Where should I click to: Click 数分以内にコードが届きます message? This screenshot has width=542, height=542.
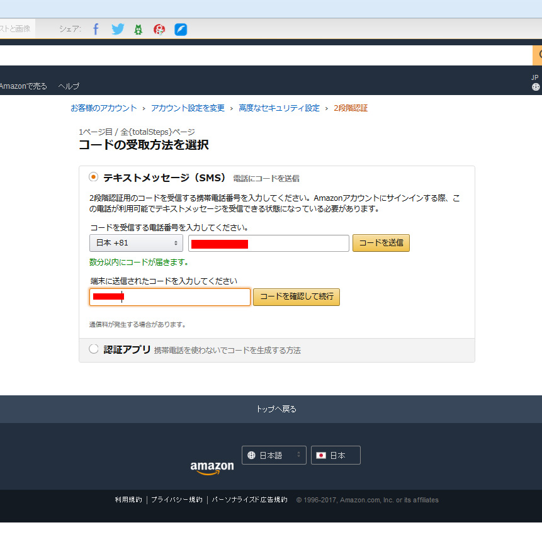coord(138,263)
